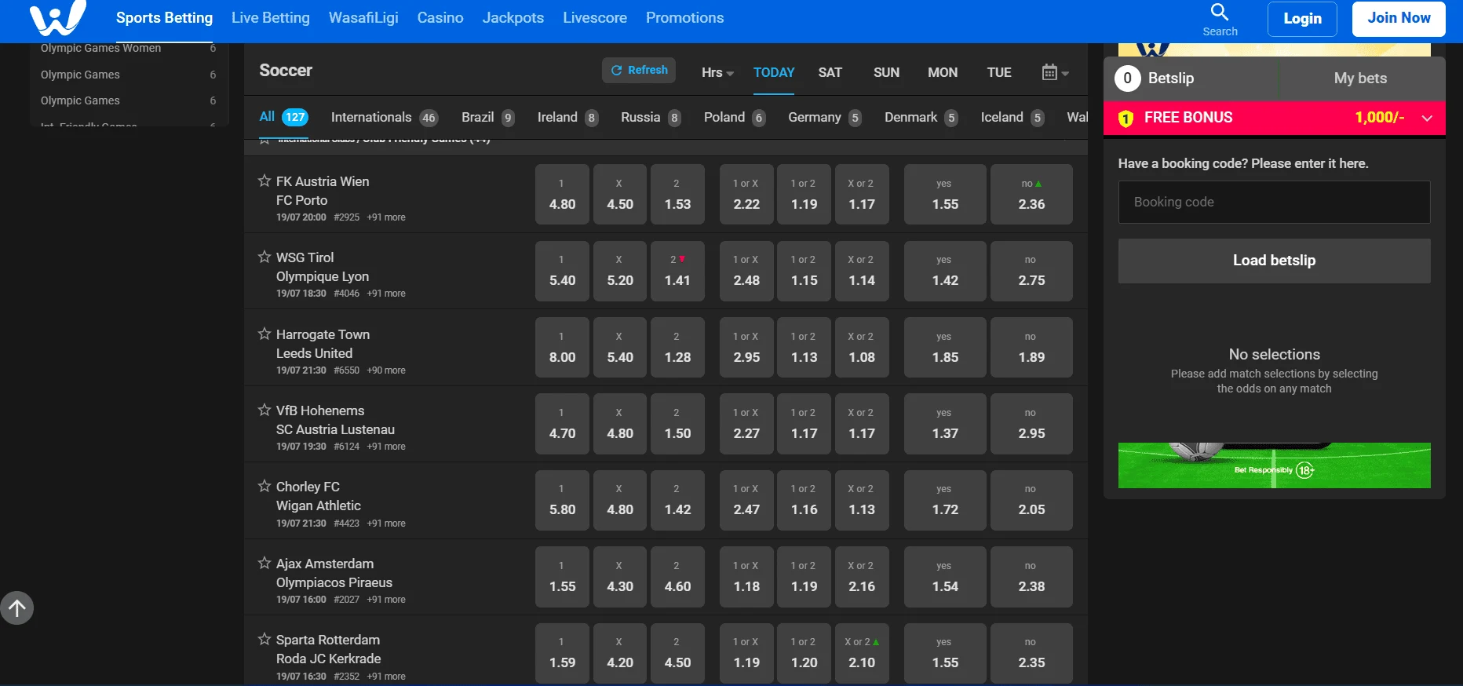Viewport: 1463px width, 686px height.
Task: Click the Join Now button
Action: pyautogui.click(x=1399, y=19)
